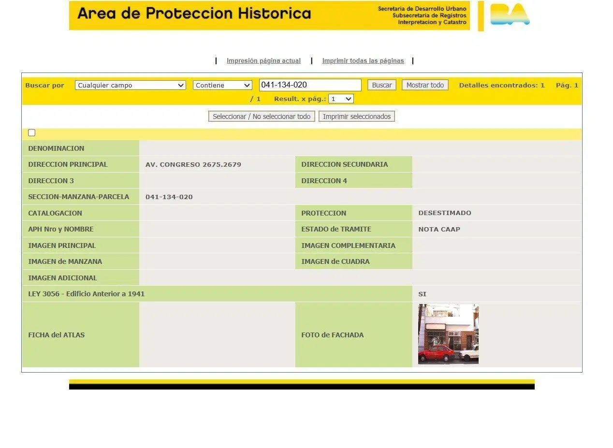Click the IMAGEN de CUADRA label

(336, 261)
